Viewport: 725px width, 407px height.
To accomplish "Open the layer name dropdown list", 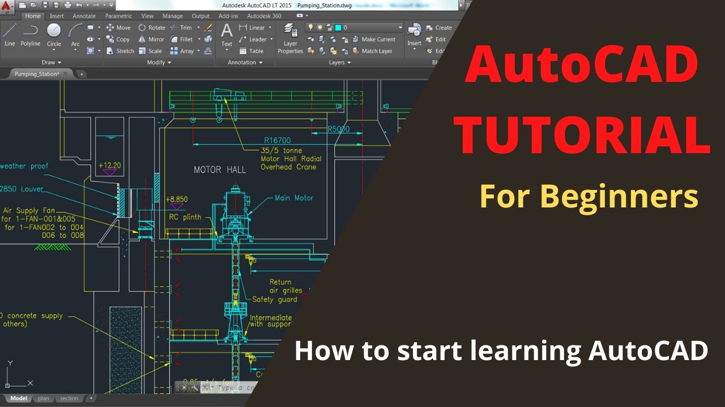I will pyautogui.click(x=400, y=27).
